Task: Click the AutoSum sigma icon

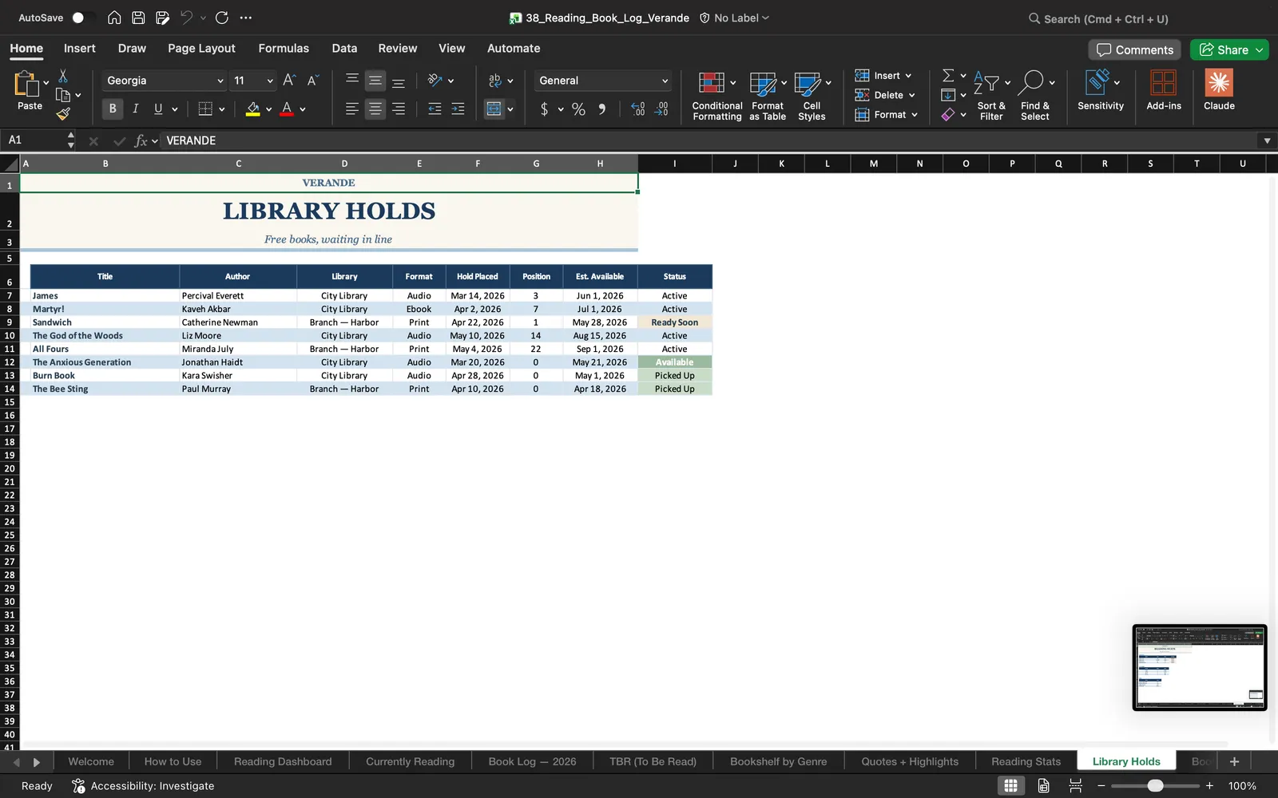Action: coord(948,75)
